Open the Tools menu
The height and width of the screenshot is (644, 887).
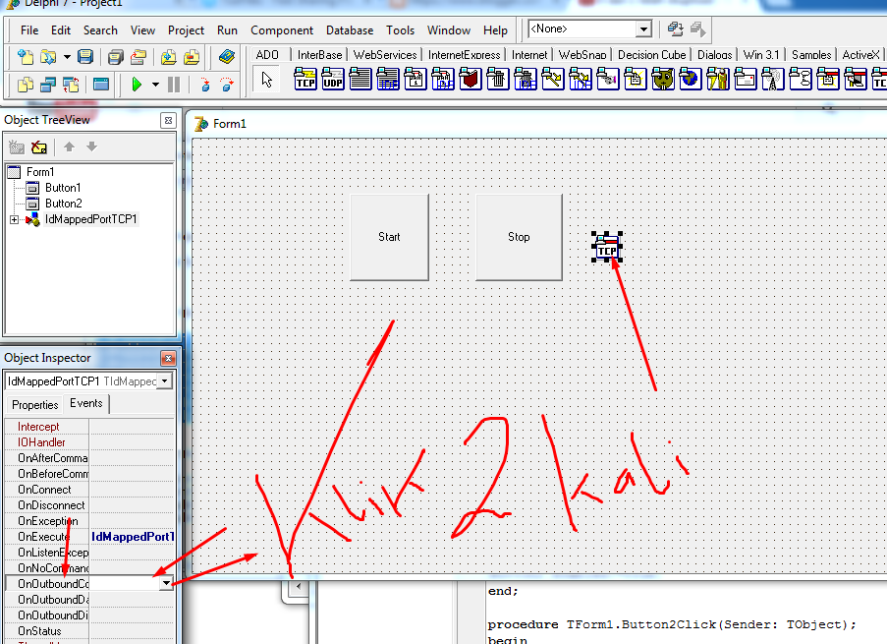(x=400, y=30)
